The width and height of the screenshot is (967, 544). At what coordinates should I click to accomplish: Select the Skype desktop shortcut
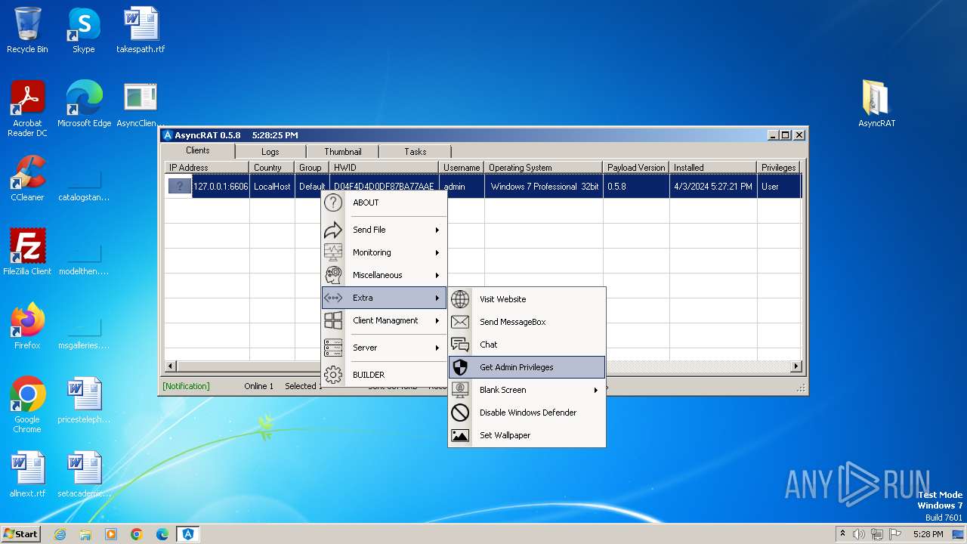point(84,30)
